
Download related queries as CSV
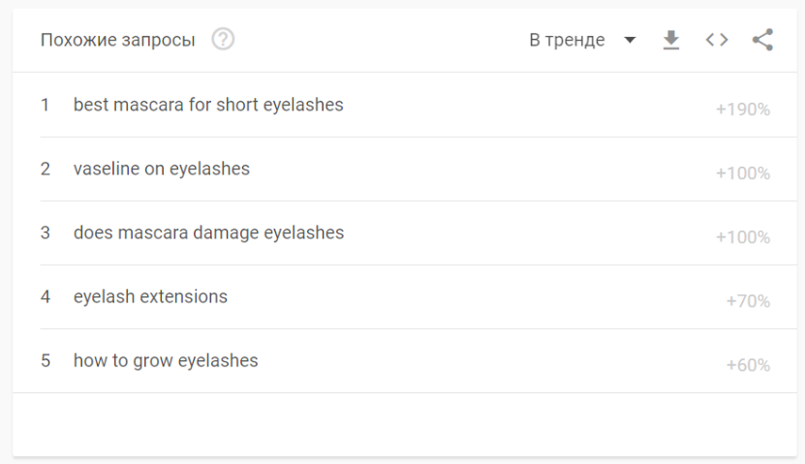coord(671,40)
